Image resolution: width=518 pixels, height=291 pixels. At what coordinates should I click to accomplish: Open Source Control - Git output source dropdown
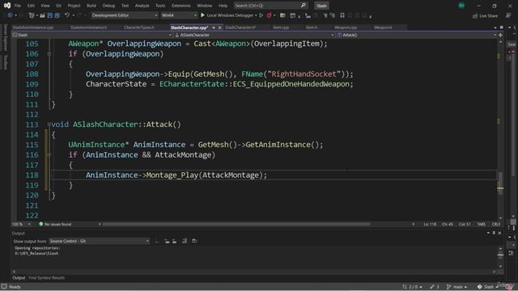point(99,241)
